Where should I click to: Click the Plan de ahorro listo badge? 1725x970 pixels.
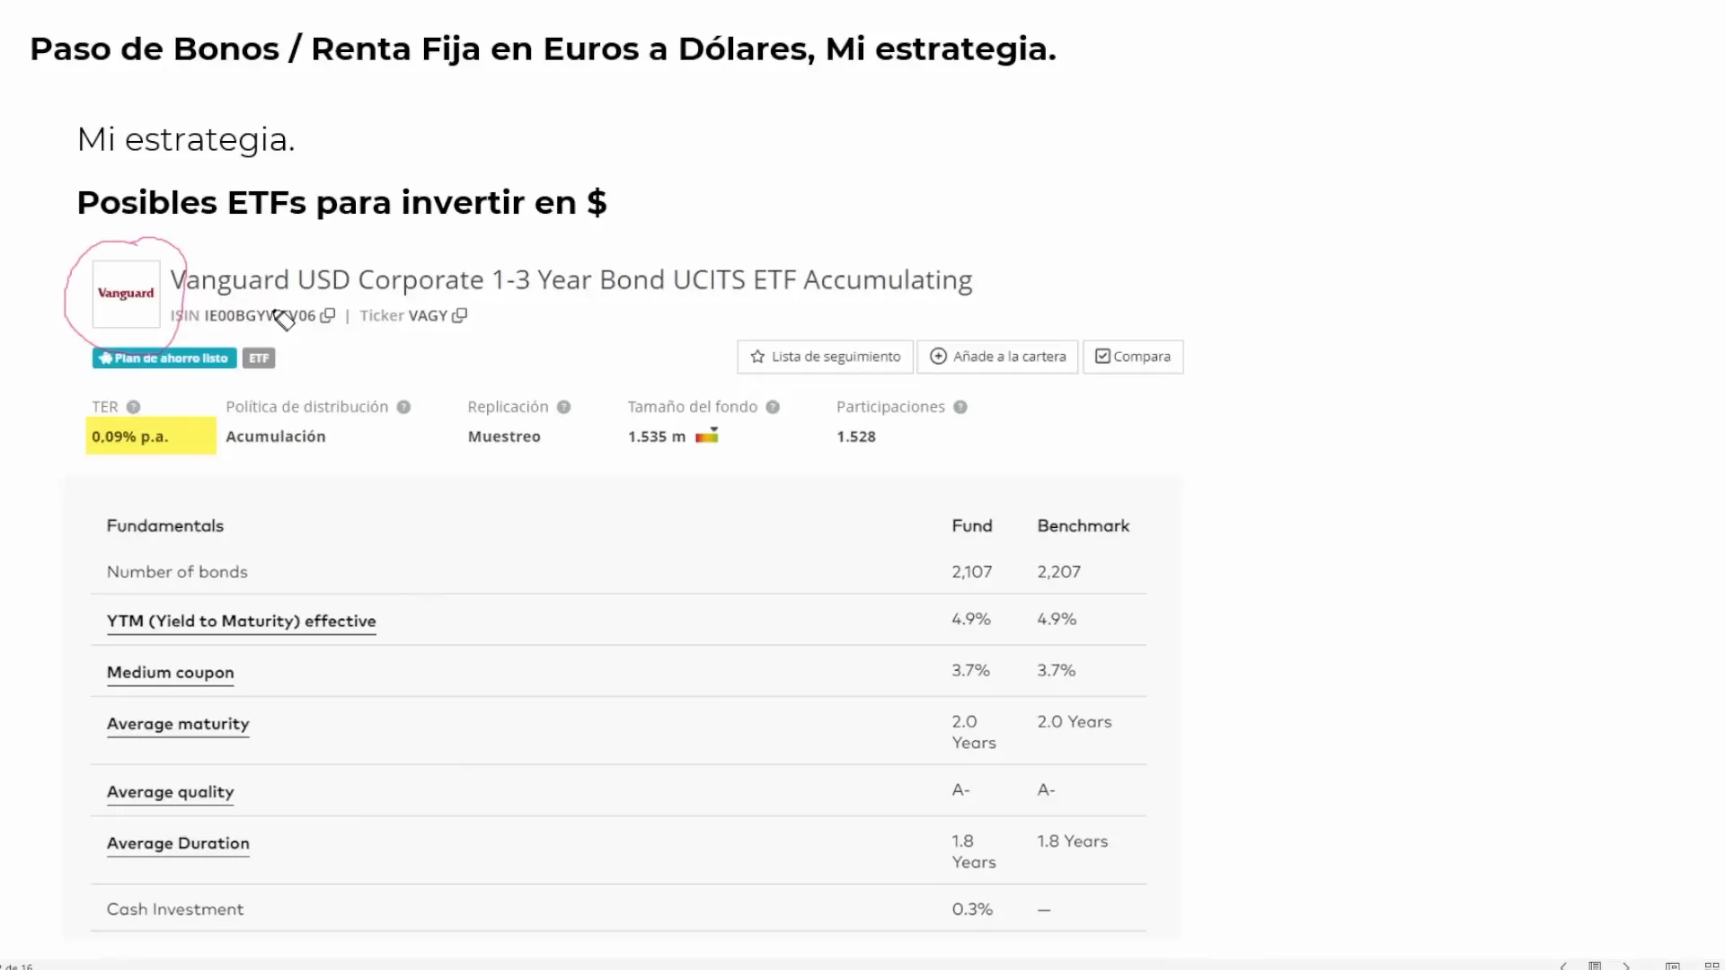click(164, 358)
